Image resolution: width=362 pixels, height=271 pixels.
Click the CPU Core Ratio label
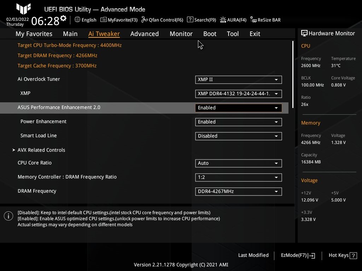(35, 163)
